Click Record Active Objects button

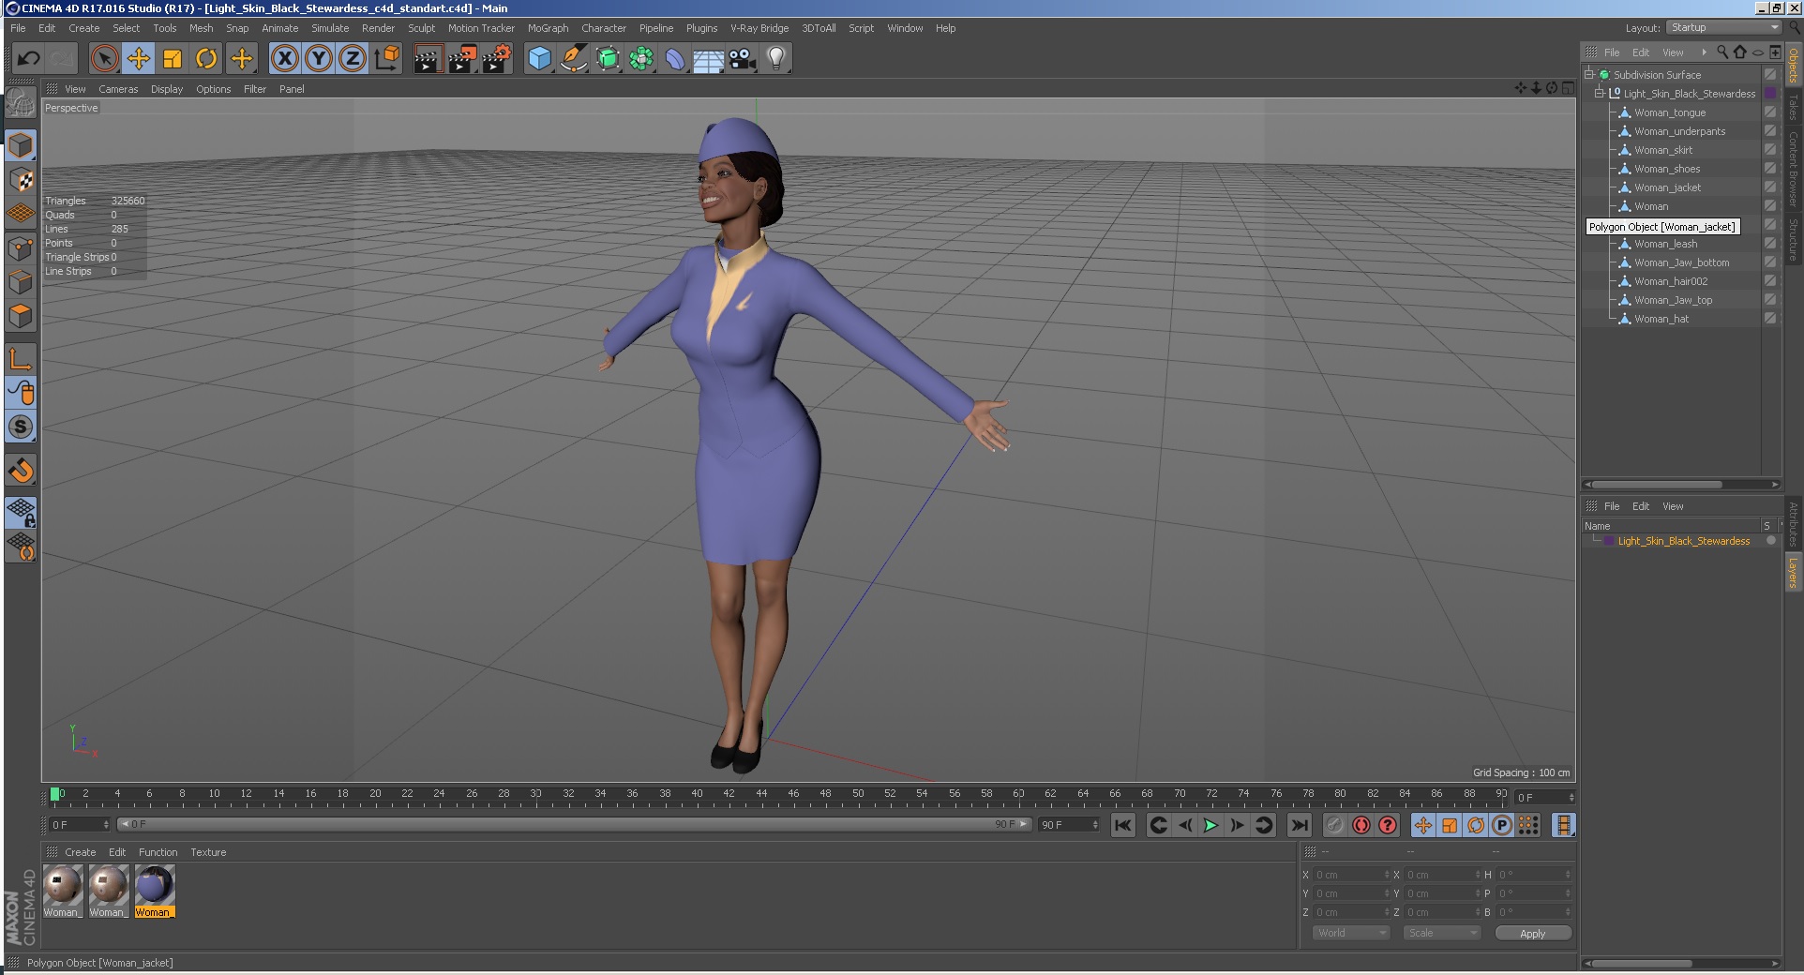(1335, 825)
